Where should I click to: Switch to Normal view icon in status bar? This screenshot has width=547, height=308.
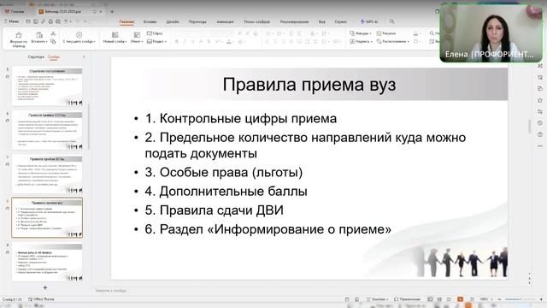pyautogui.click(x=430, y=299)
